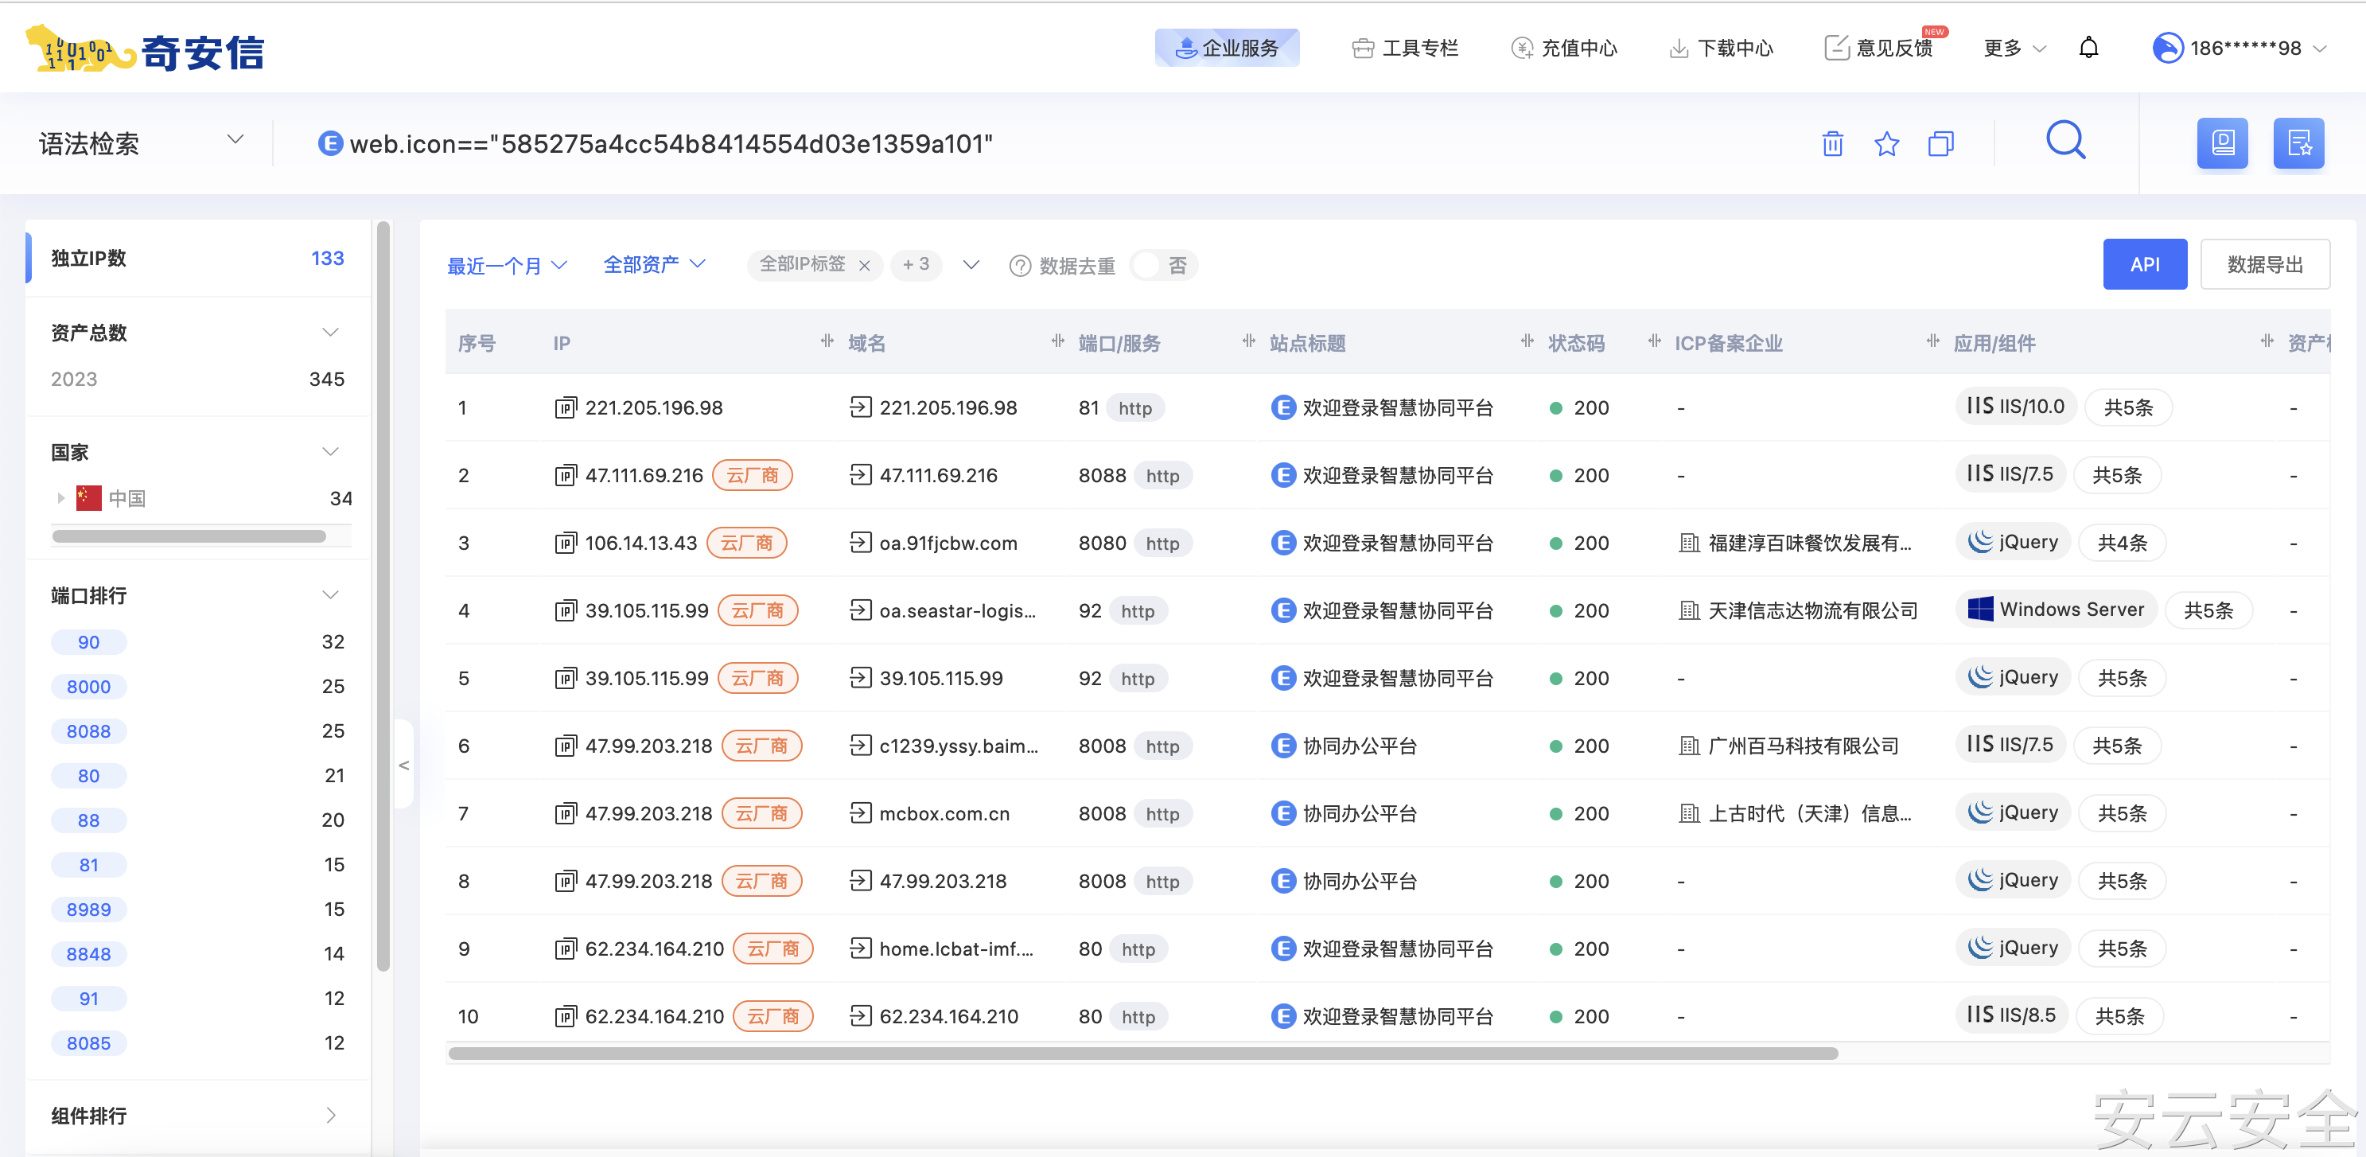Click the left sidebar vertical scrollbar
The height and width of the screenshot is (1157, 2366).
click(x=383, y=595)
